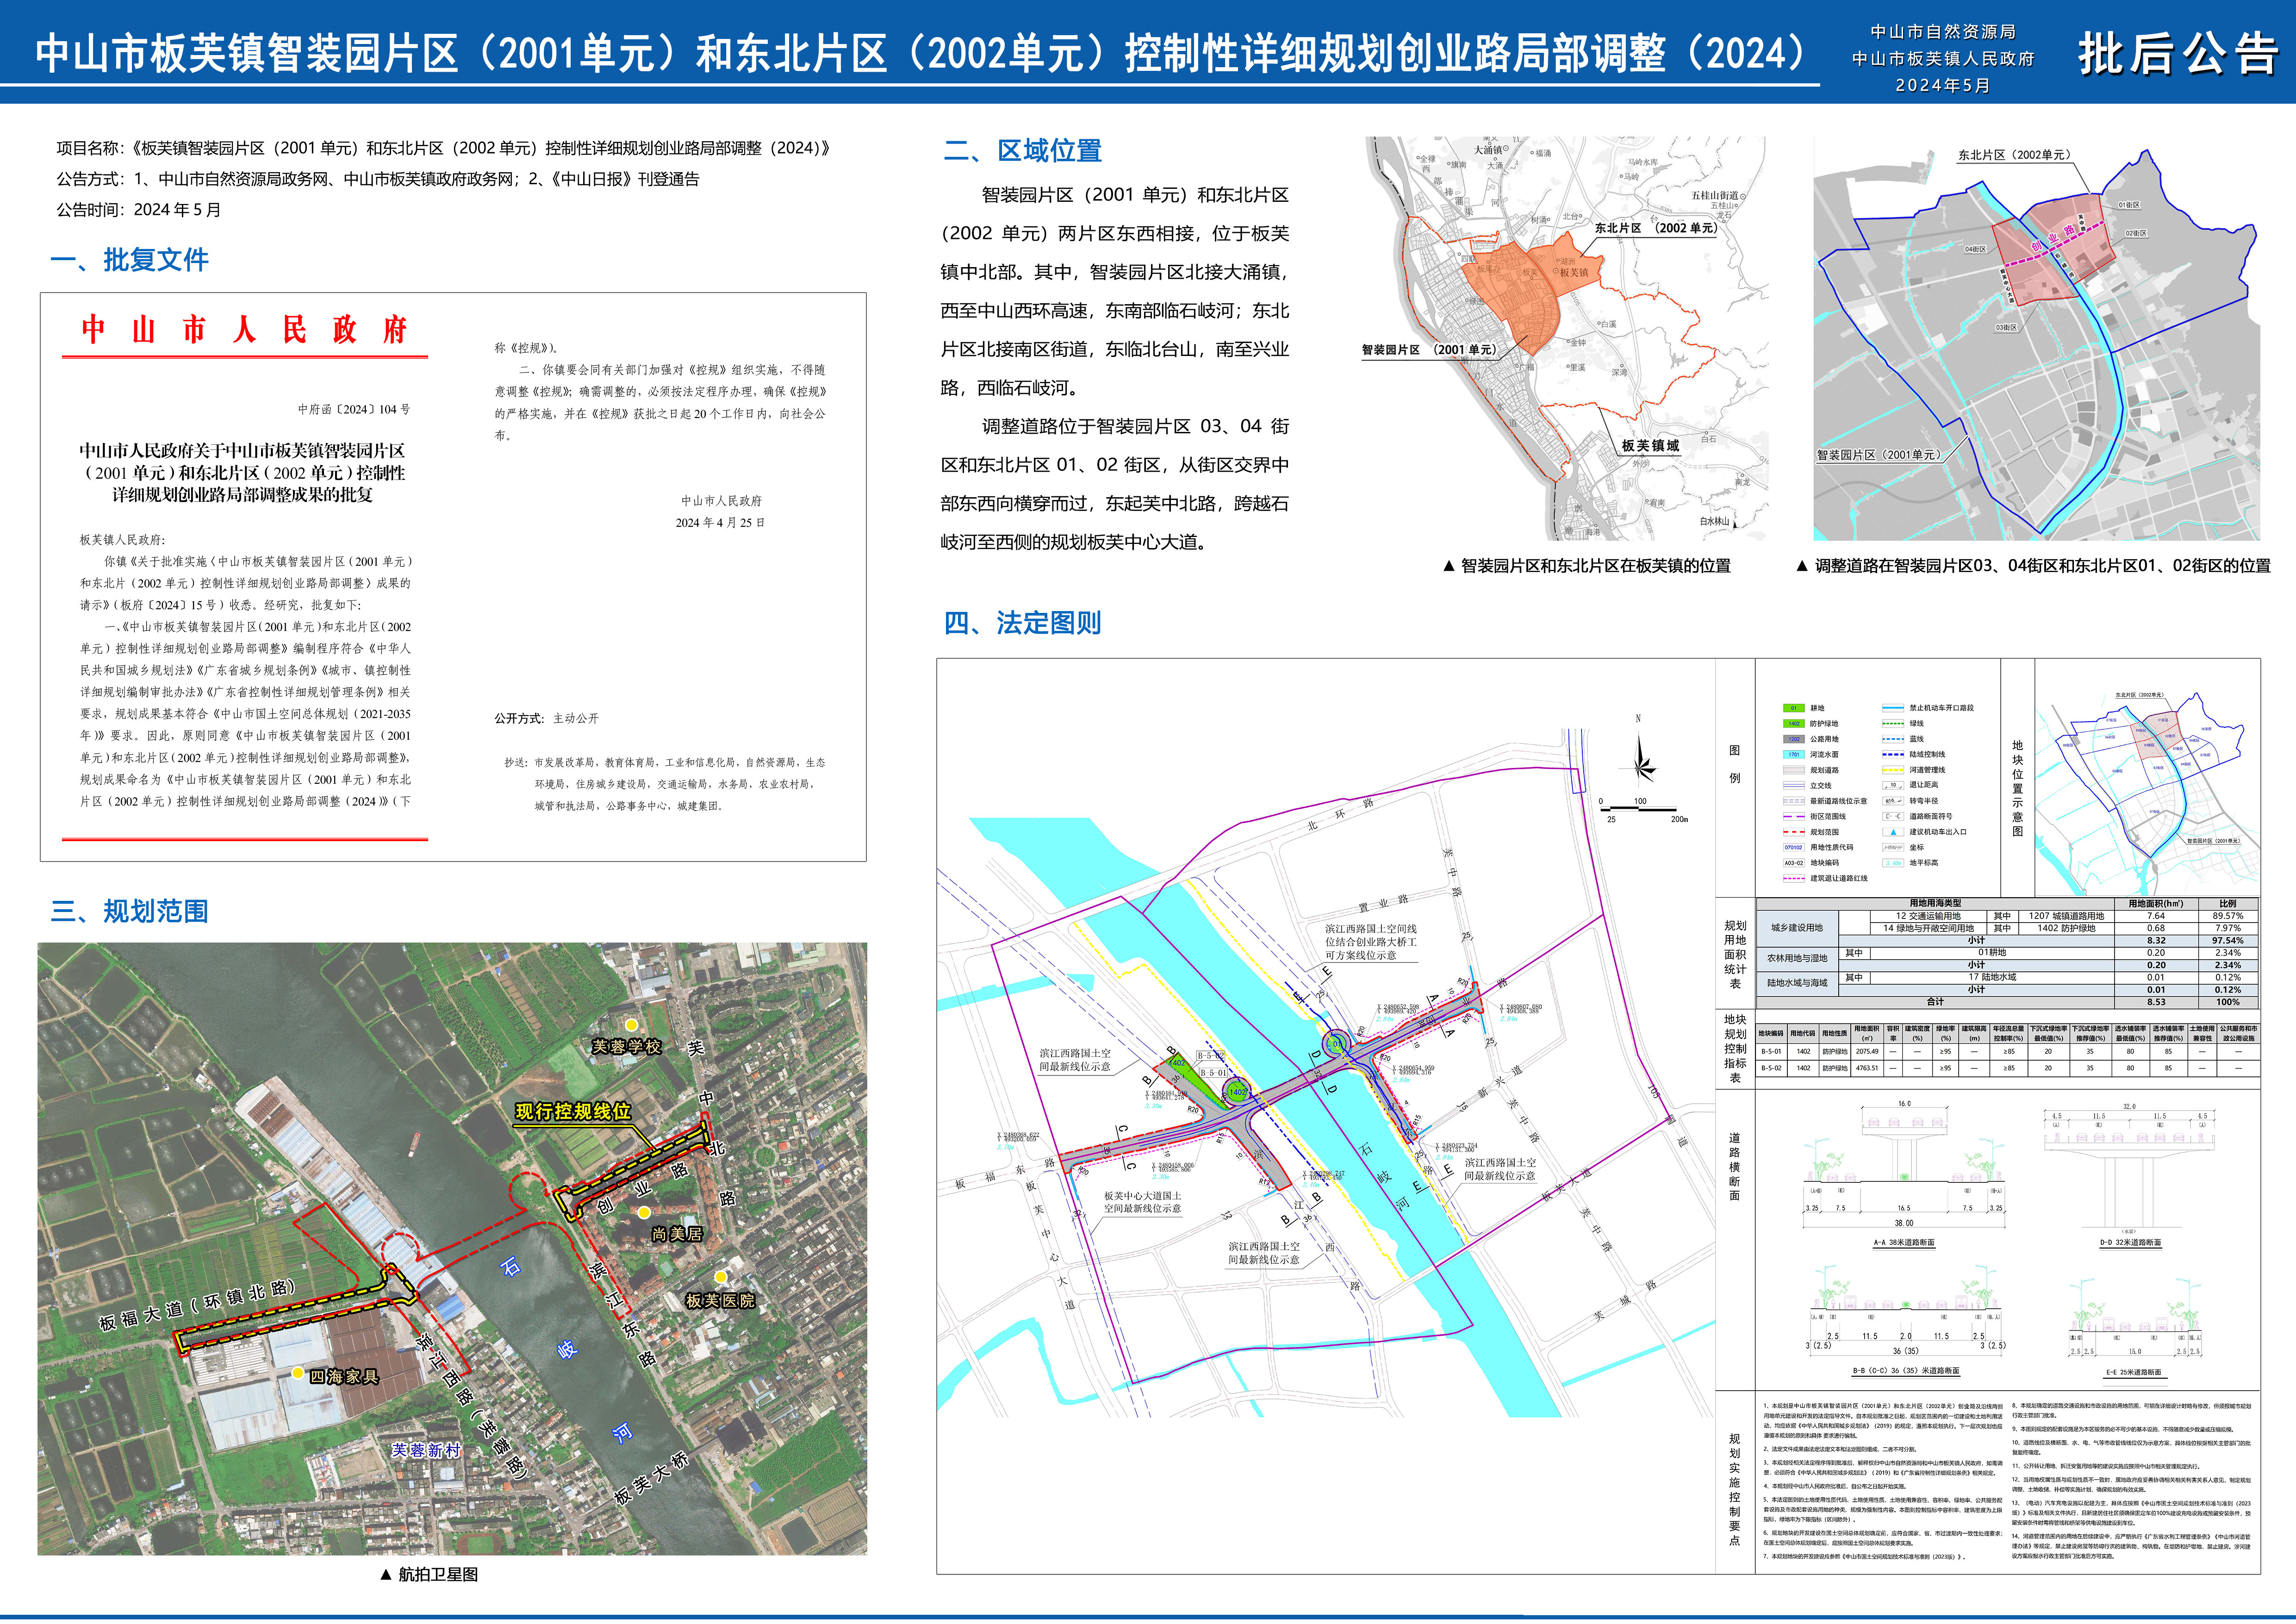Click the 一、批复文件 section heading

click(130, 260)
